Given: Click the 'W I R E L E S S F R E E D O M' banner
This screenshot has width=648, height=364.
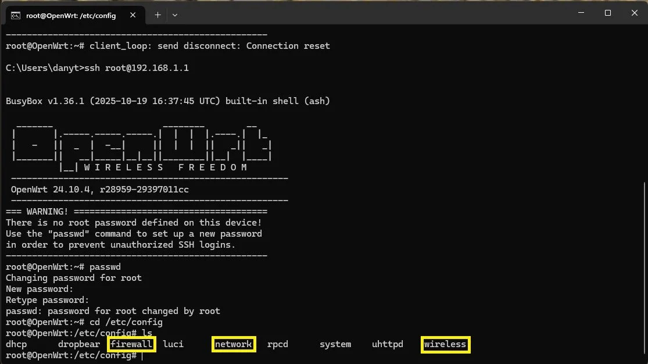Looking at the screenshot, I should [165, 167].
